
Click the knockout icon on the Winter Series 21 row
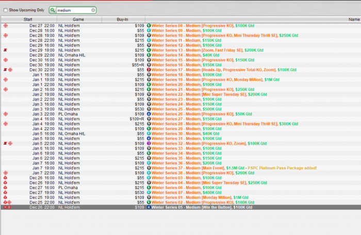pos(6,89)
